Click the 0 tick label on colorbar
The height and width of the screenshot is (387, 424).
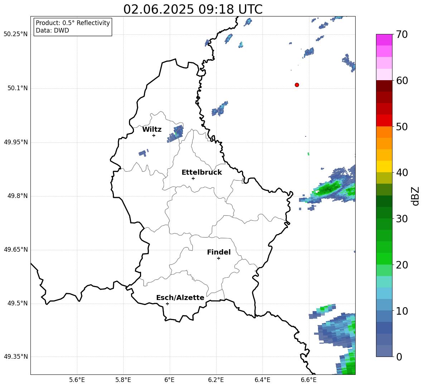coord(399,357)
